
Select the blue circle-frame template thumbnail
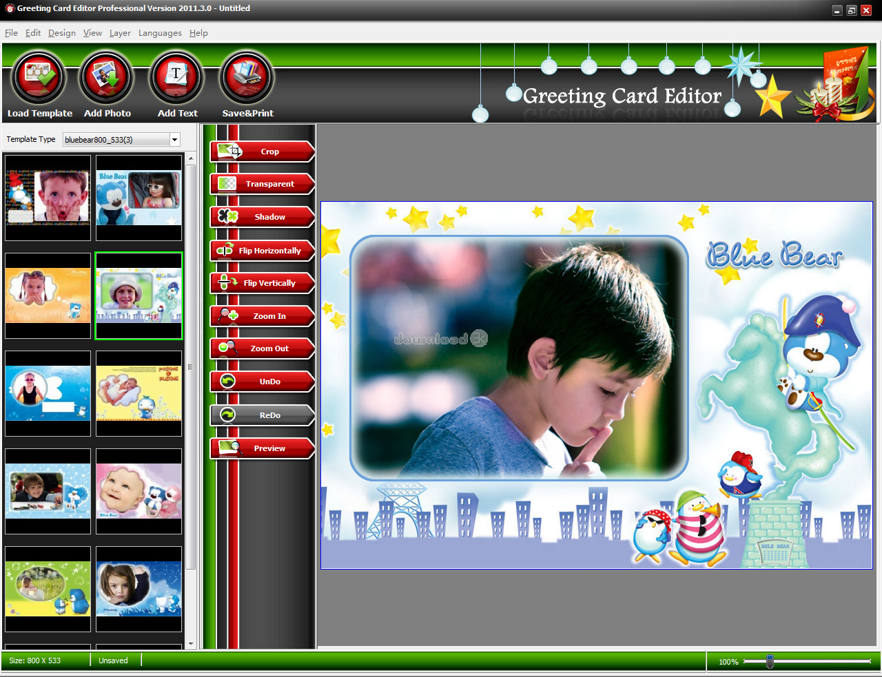(x=48, y=393)
